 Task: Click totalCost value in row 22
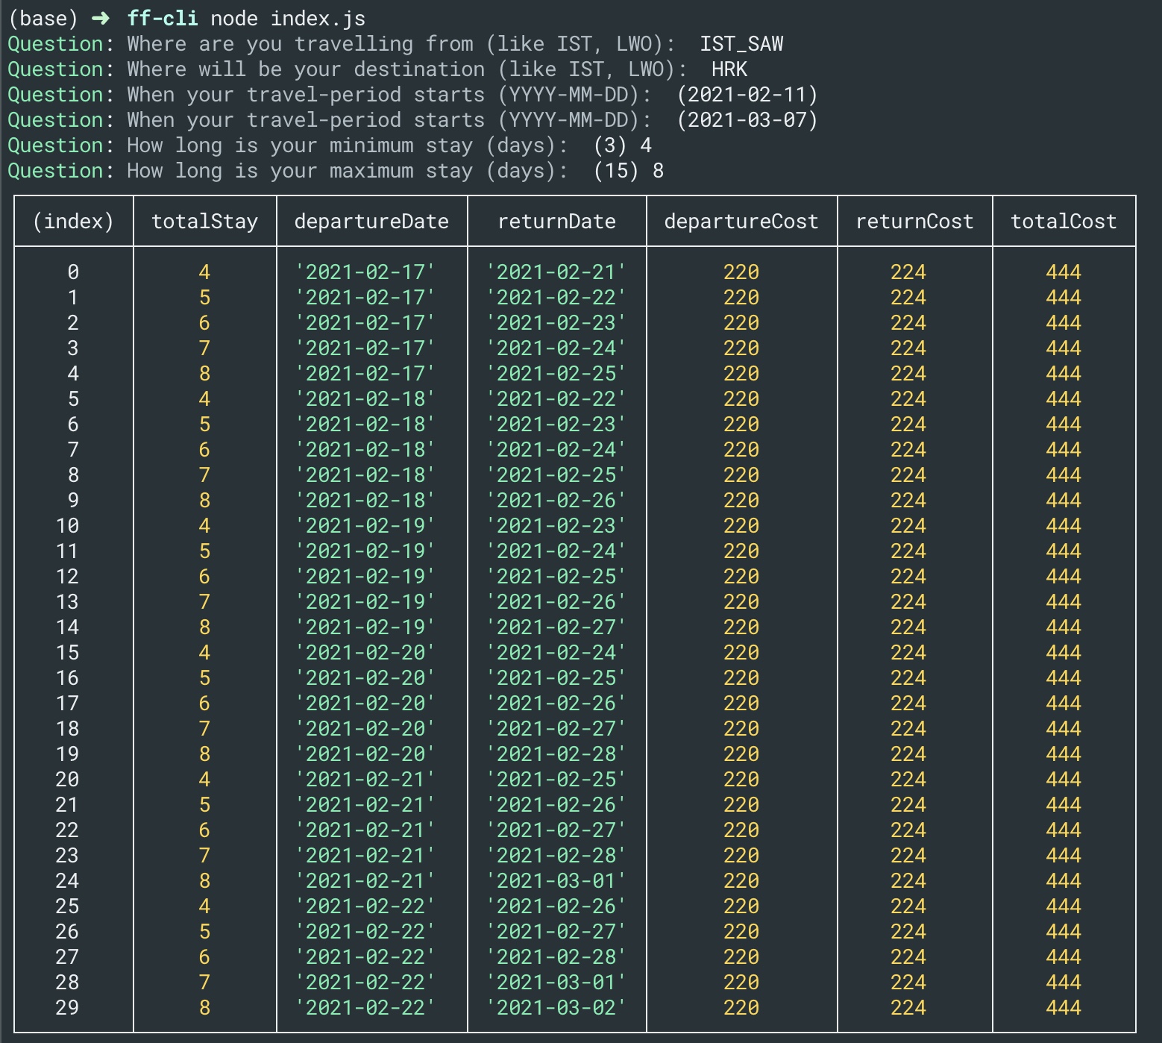pos(1064,830)
